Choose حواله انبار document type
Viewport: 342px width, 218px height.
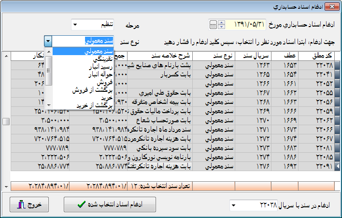point(100,74)
